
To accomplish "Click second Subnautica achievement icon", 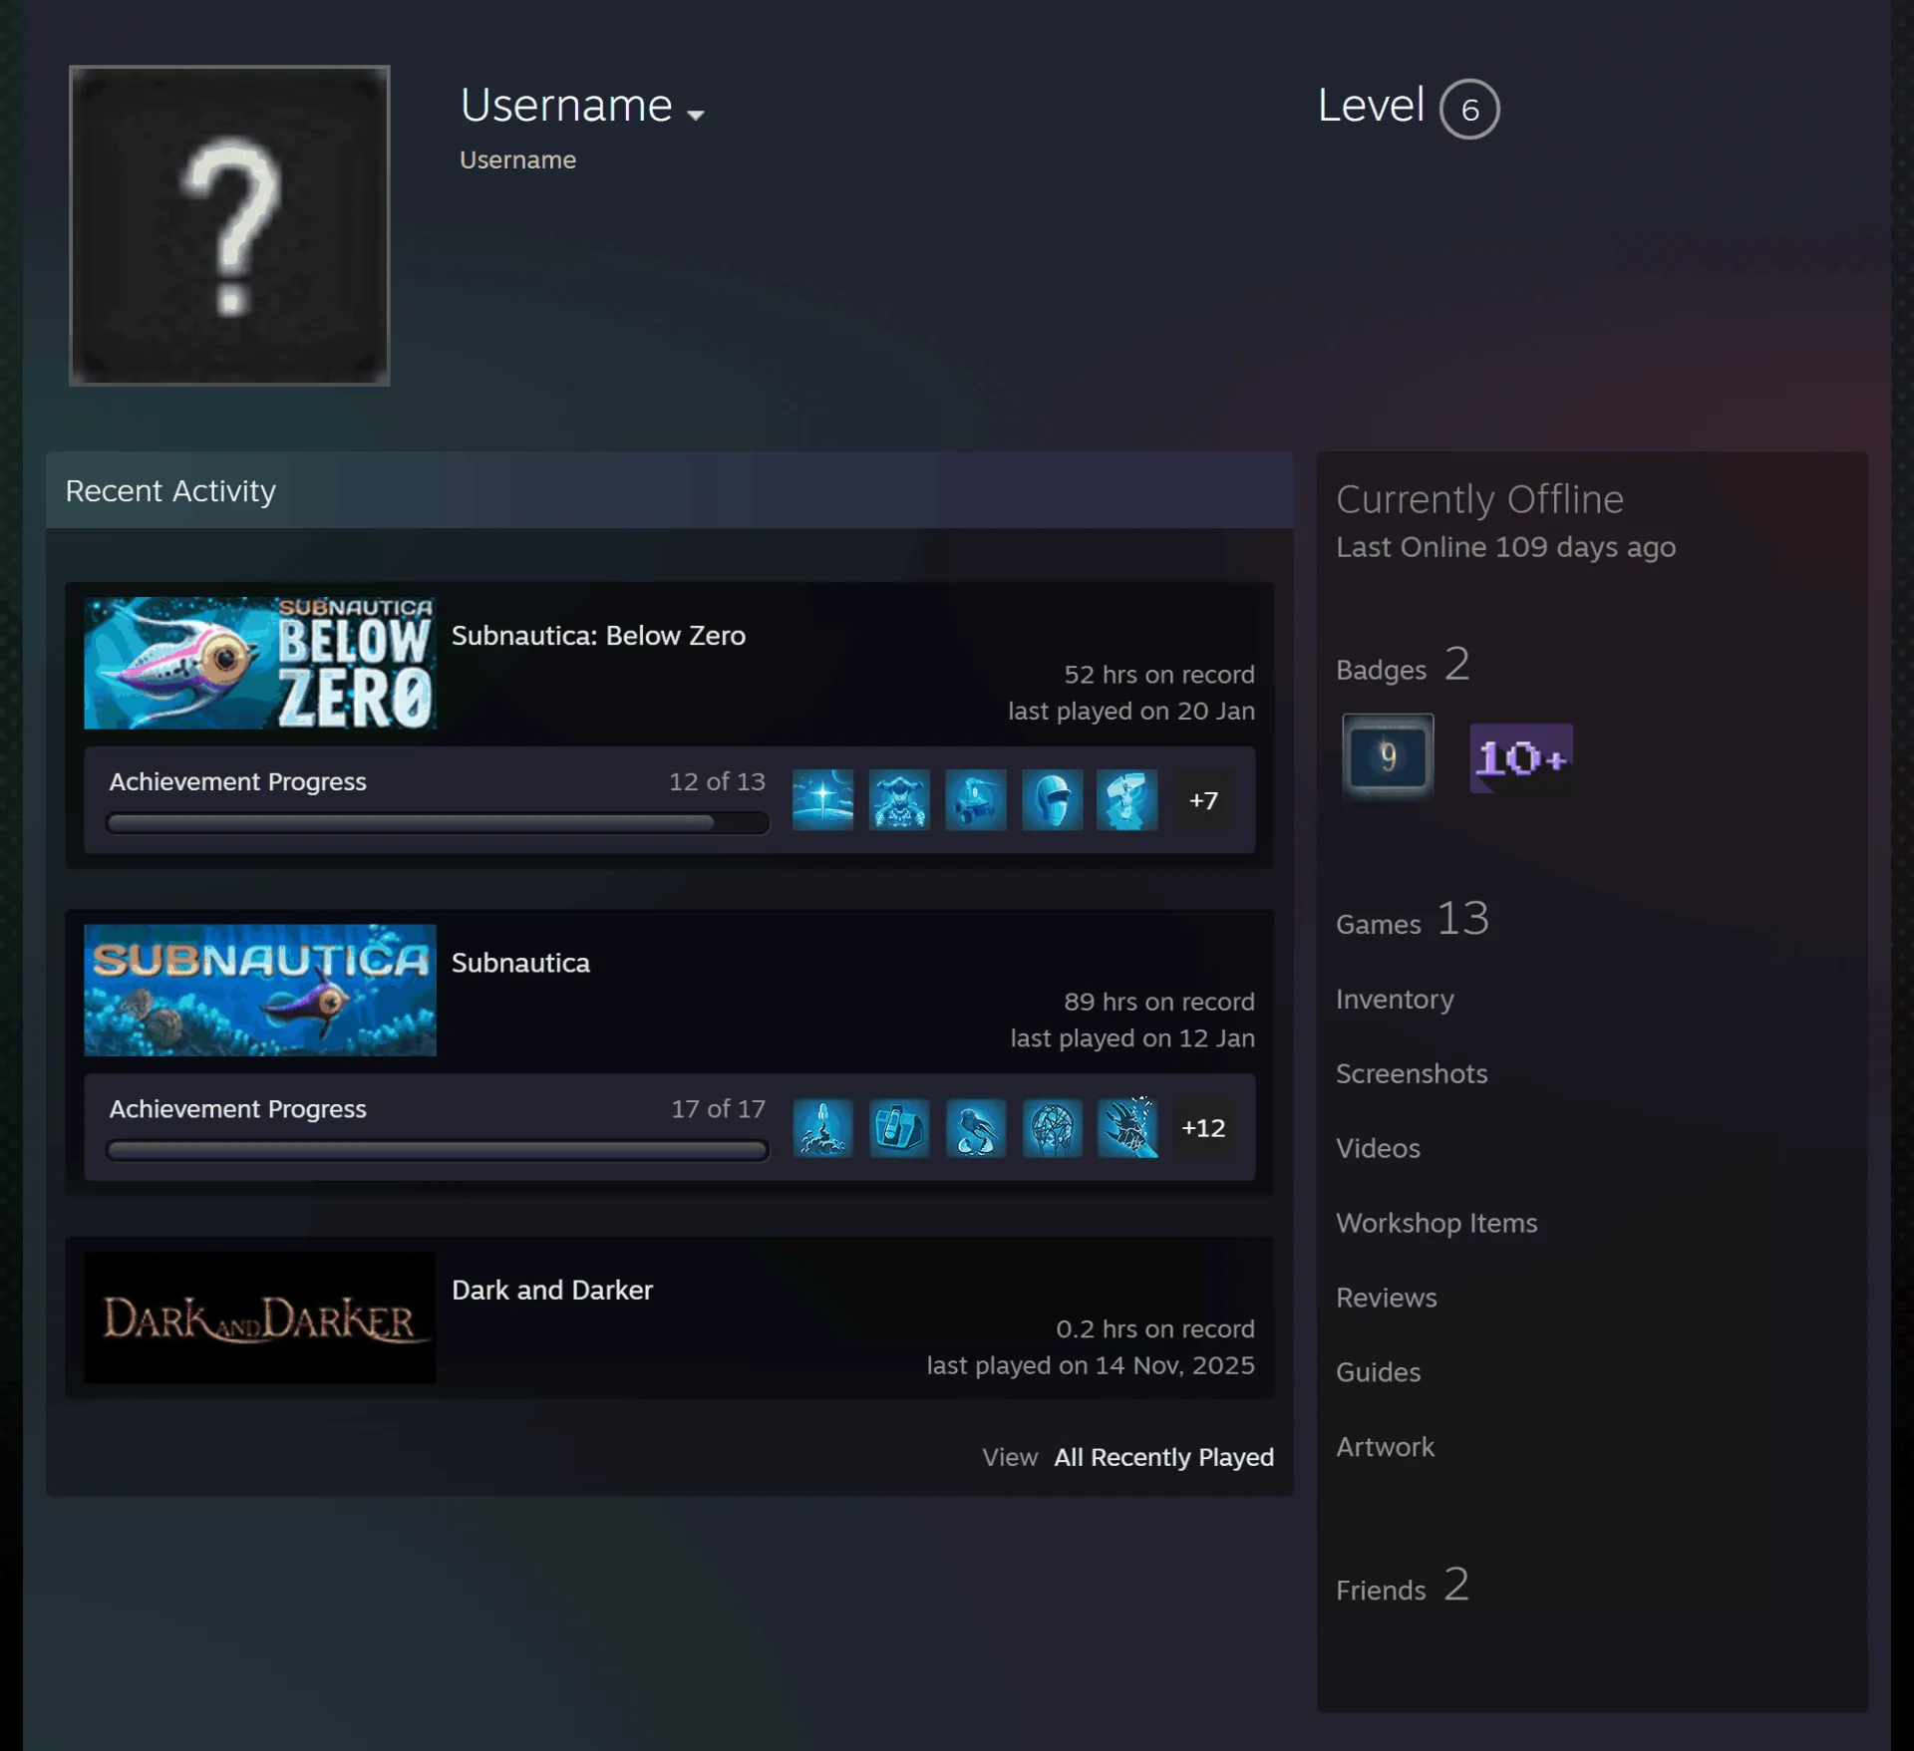I will 899,1127.
